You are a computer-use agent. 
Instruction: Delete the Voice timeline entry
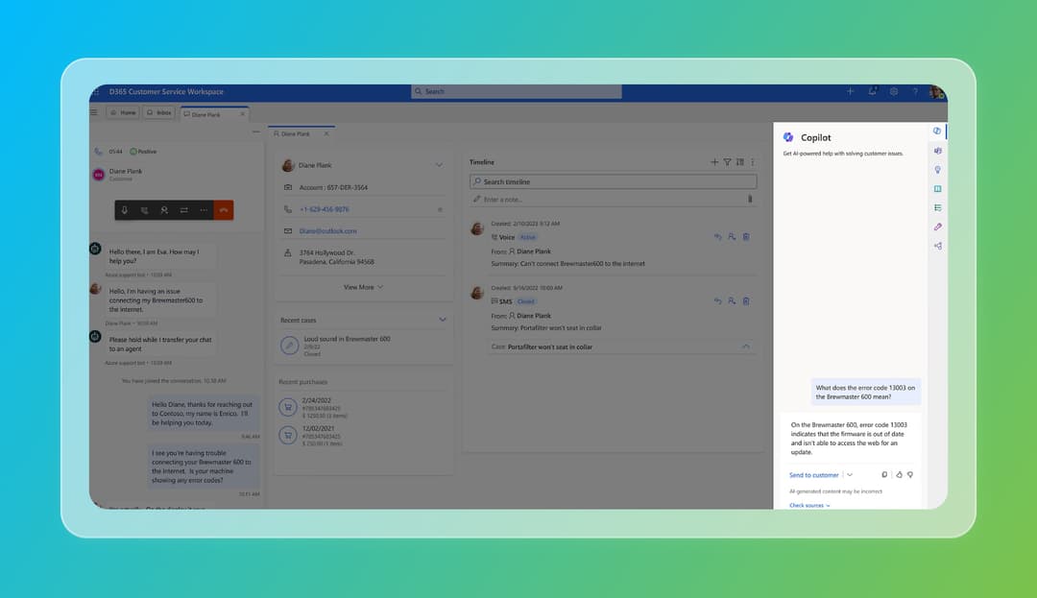click(x=746, y=236)
